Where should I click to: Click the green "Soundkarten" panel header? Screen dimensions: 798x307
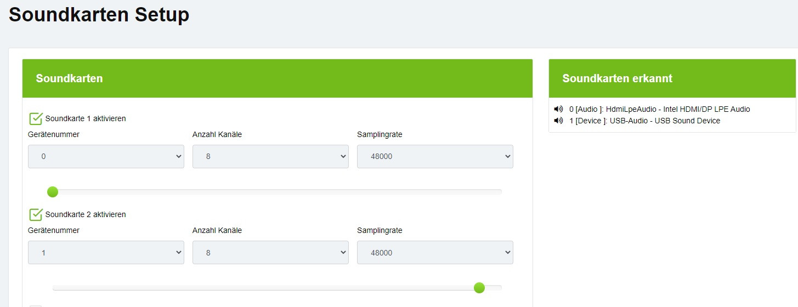(x=278, y=78)
